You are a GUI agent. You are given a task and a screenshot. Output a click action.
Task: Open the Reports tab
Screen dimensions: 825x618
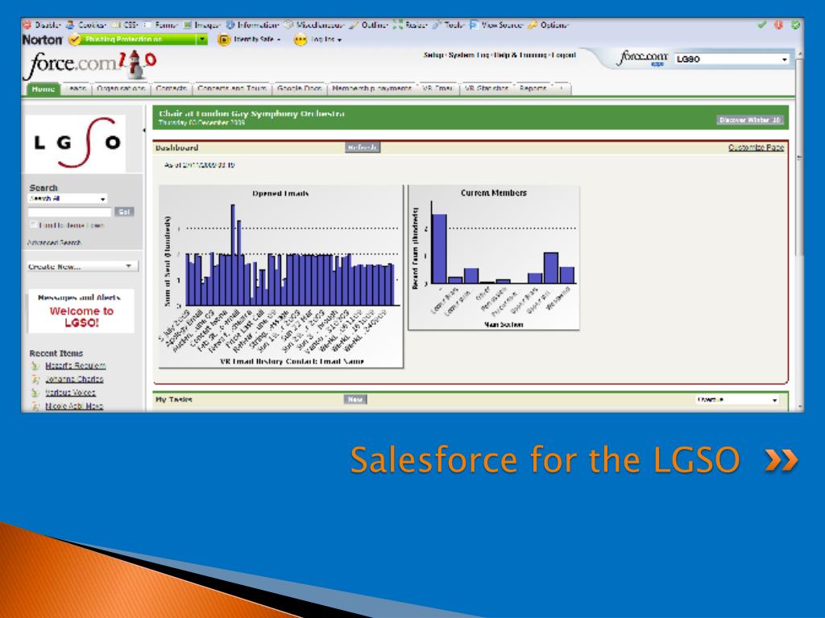tap(533, 89)
